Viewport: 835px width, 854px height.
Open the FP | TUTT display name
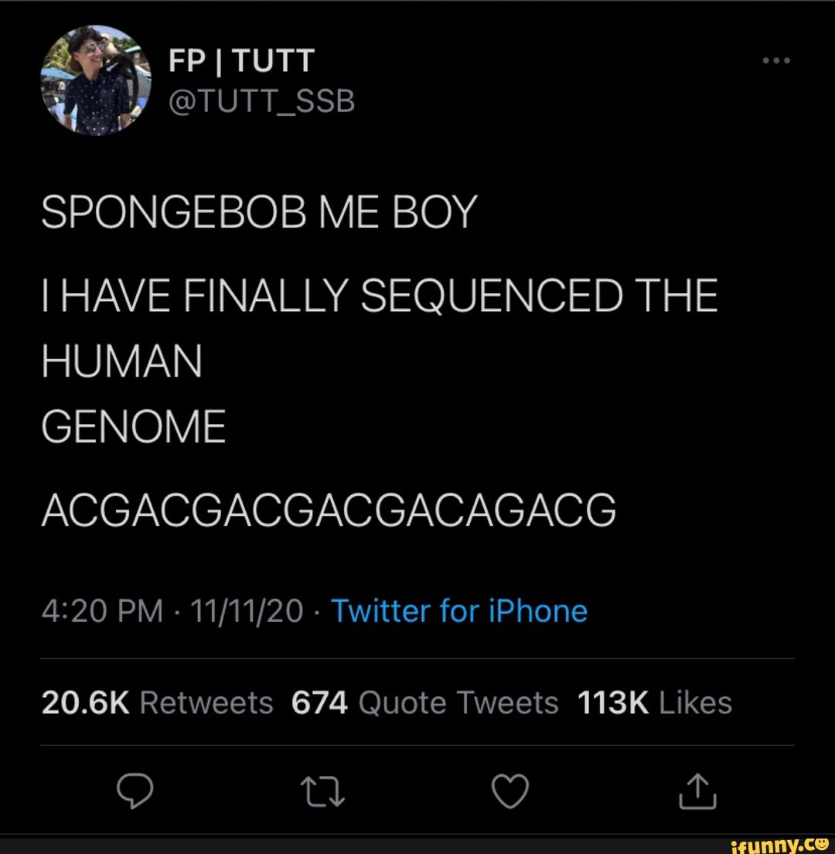pos(242,60)
